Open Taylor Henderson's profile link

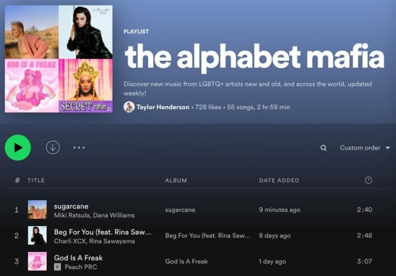click(x=163, y=107)
